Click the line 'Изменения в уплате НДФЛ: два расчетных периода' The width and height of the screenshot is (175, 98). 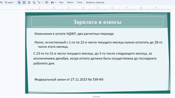pyautogui.click(x=74, y=34)
